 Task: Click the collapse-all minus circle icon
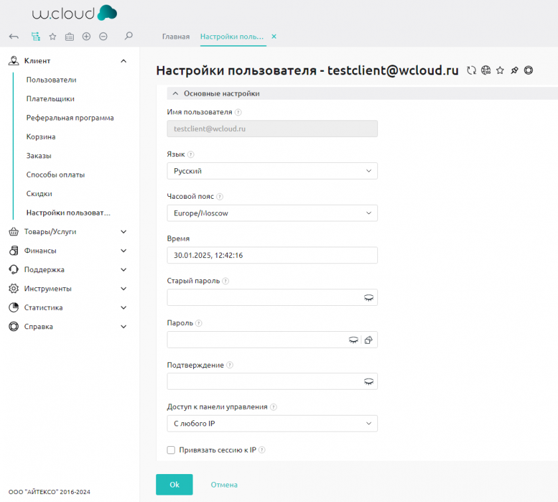tap(104, 37)
